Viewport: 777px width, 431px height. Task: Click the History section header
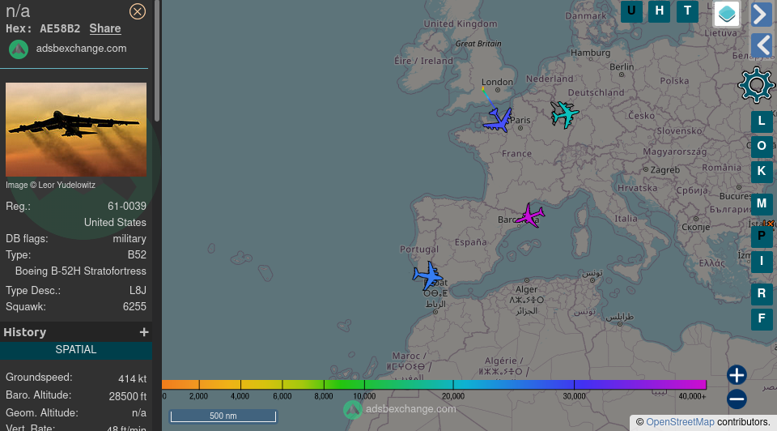[76, 332]
